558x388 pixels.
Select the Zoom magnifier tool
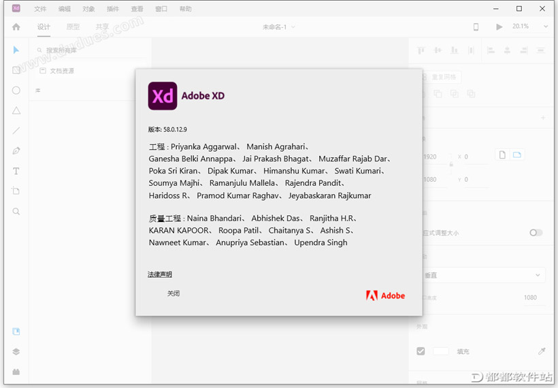(16, 212)
